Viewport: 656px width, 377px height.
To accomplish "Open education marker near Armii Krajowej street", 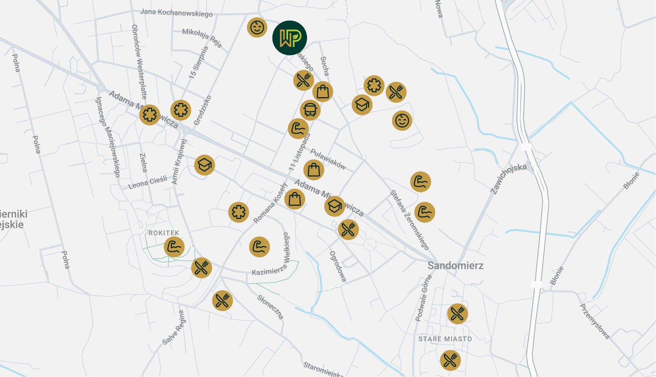I will (x=204, y=165).
